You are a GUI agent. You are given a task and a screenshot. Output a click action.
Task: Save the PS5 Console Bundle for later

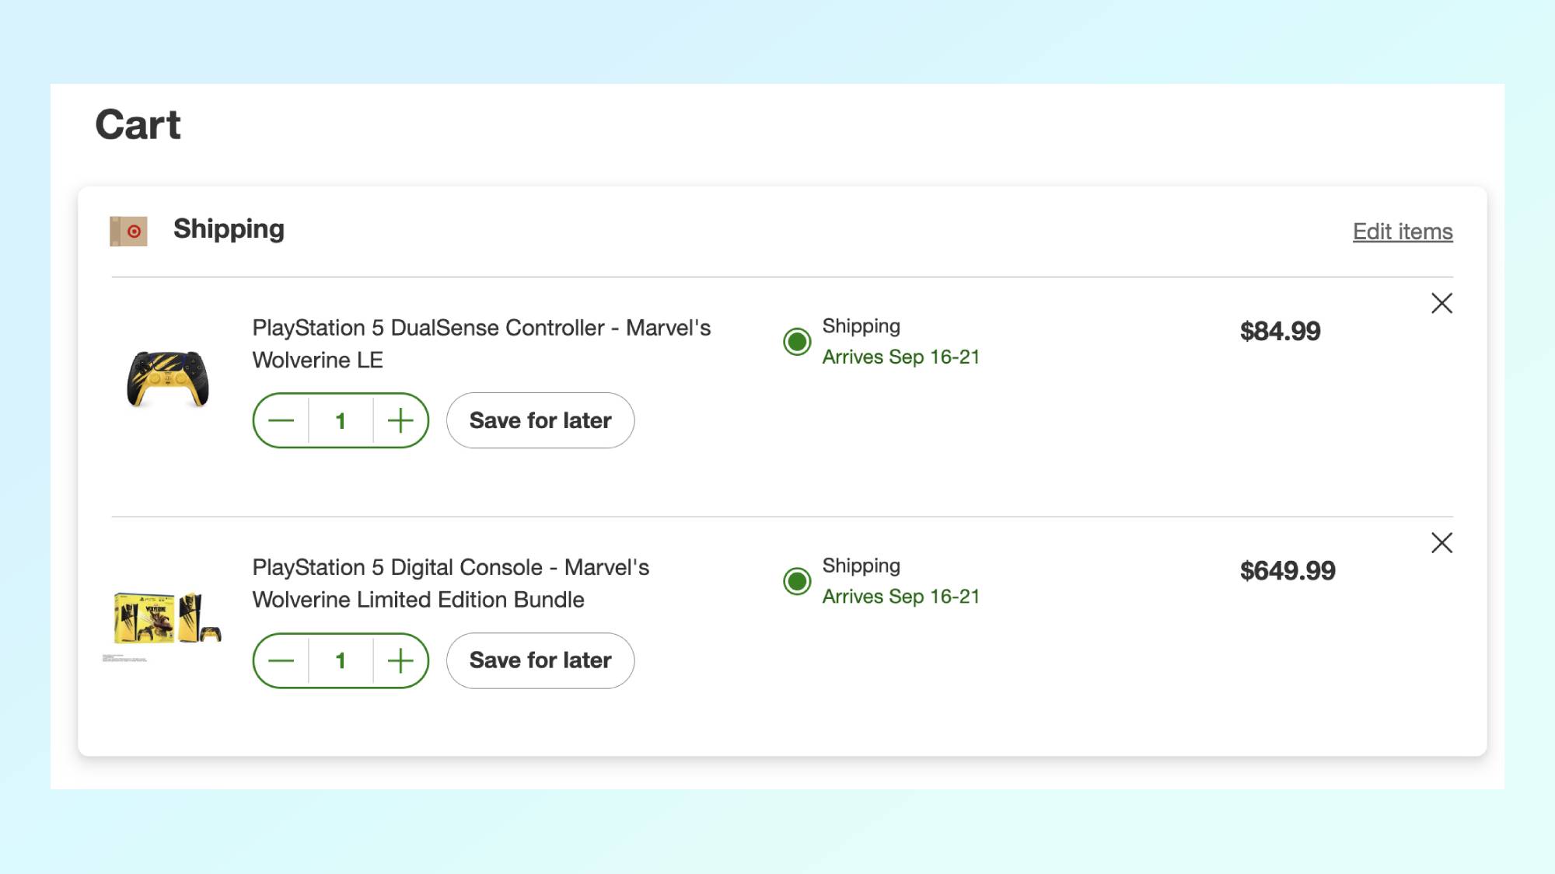tap(540, 660)
